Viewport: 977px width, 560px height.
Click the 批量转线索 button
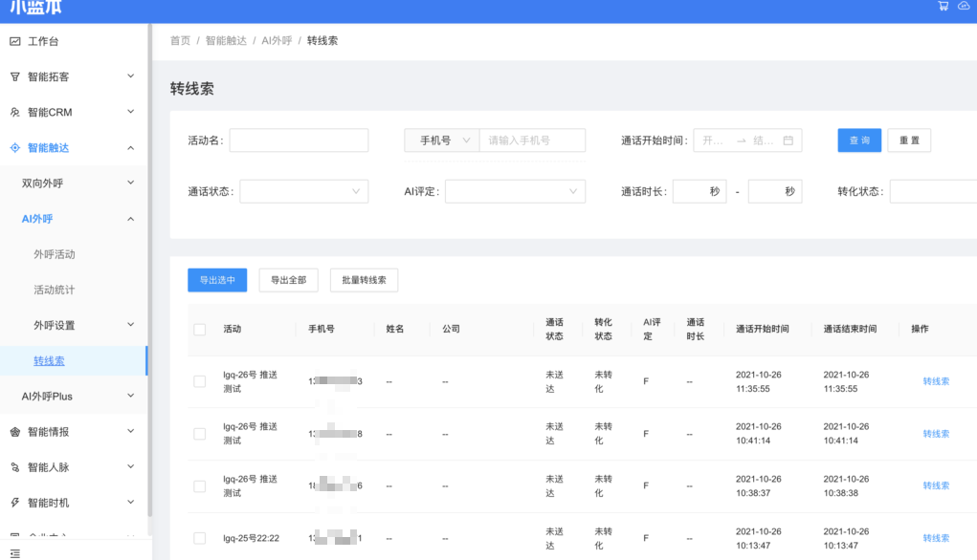click(364, 280)
